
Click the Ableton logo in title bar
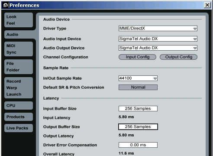(5, 5)
